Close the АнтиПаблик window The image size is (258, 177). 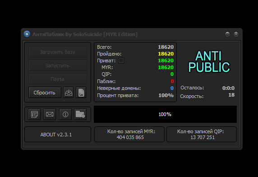point(236,34)
